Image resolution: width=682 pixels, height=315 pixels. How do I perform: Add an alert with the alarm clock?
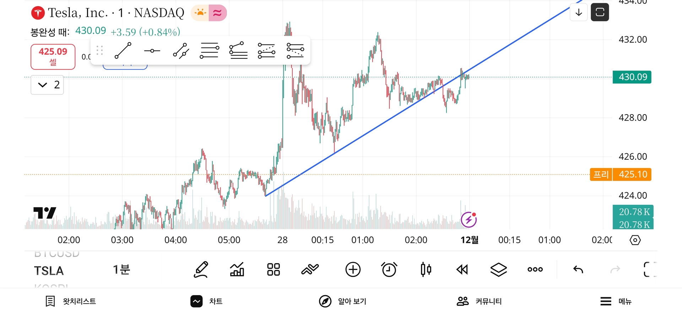(x=389, y=269)
